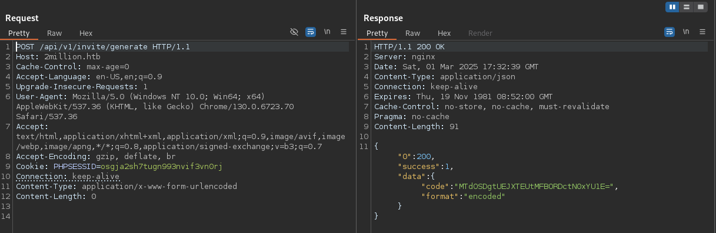The width and height of the screenshot is (716, 233).
Task: Select the Response Raw tab
Action: [x=413, y=33]
